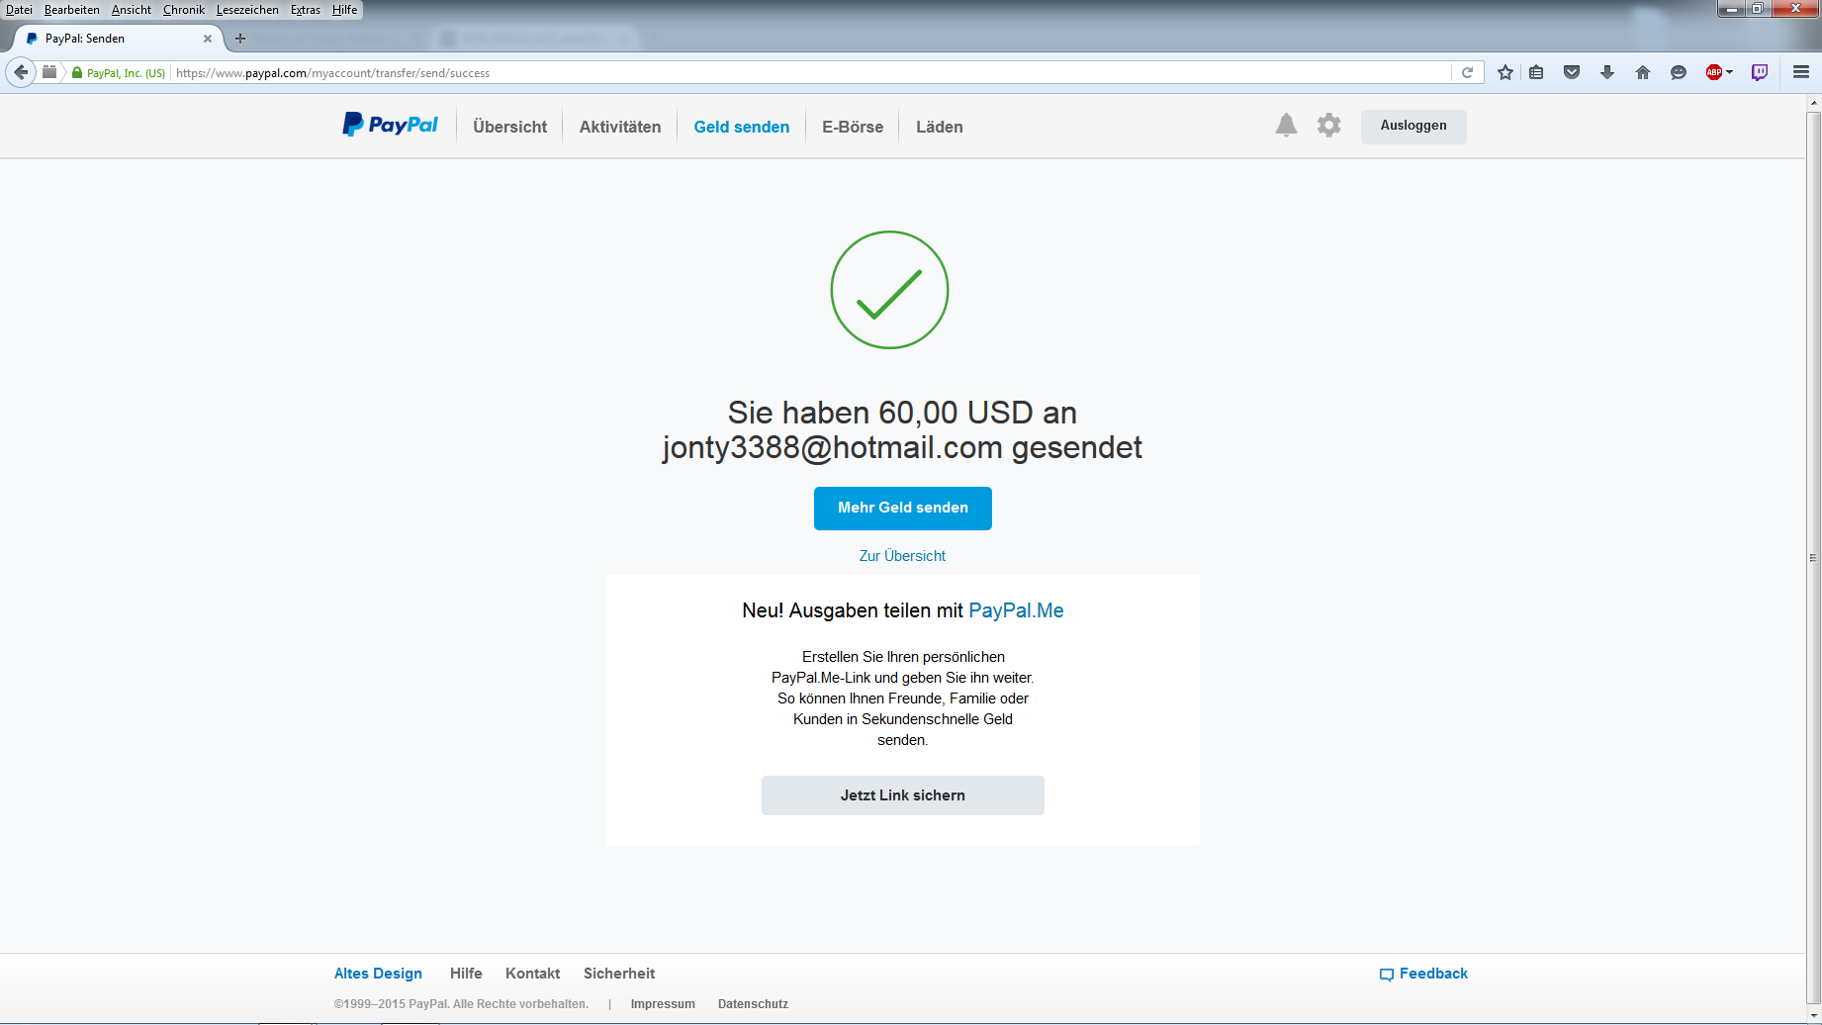
Task: Click the Jetzt Link sichern button
Action: click(x=903, y=795)
